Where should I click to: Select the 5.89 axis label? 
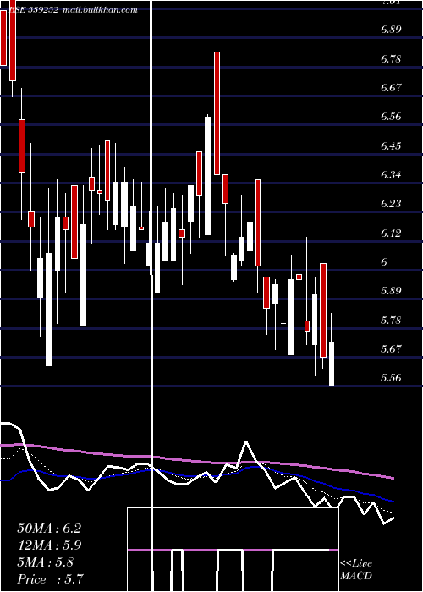pos(391,291)
